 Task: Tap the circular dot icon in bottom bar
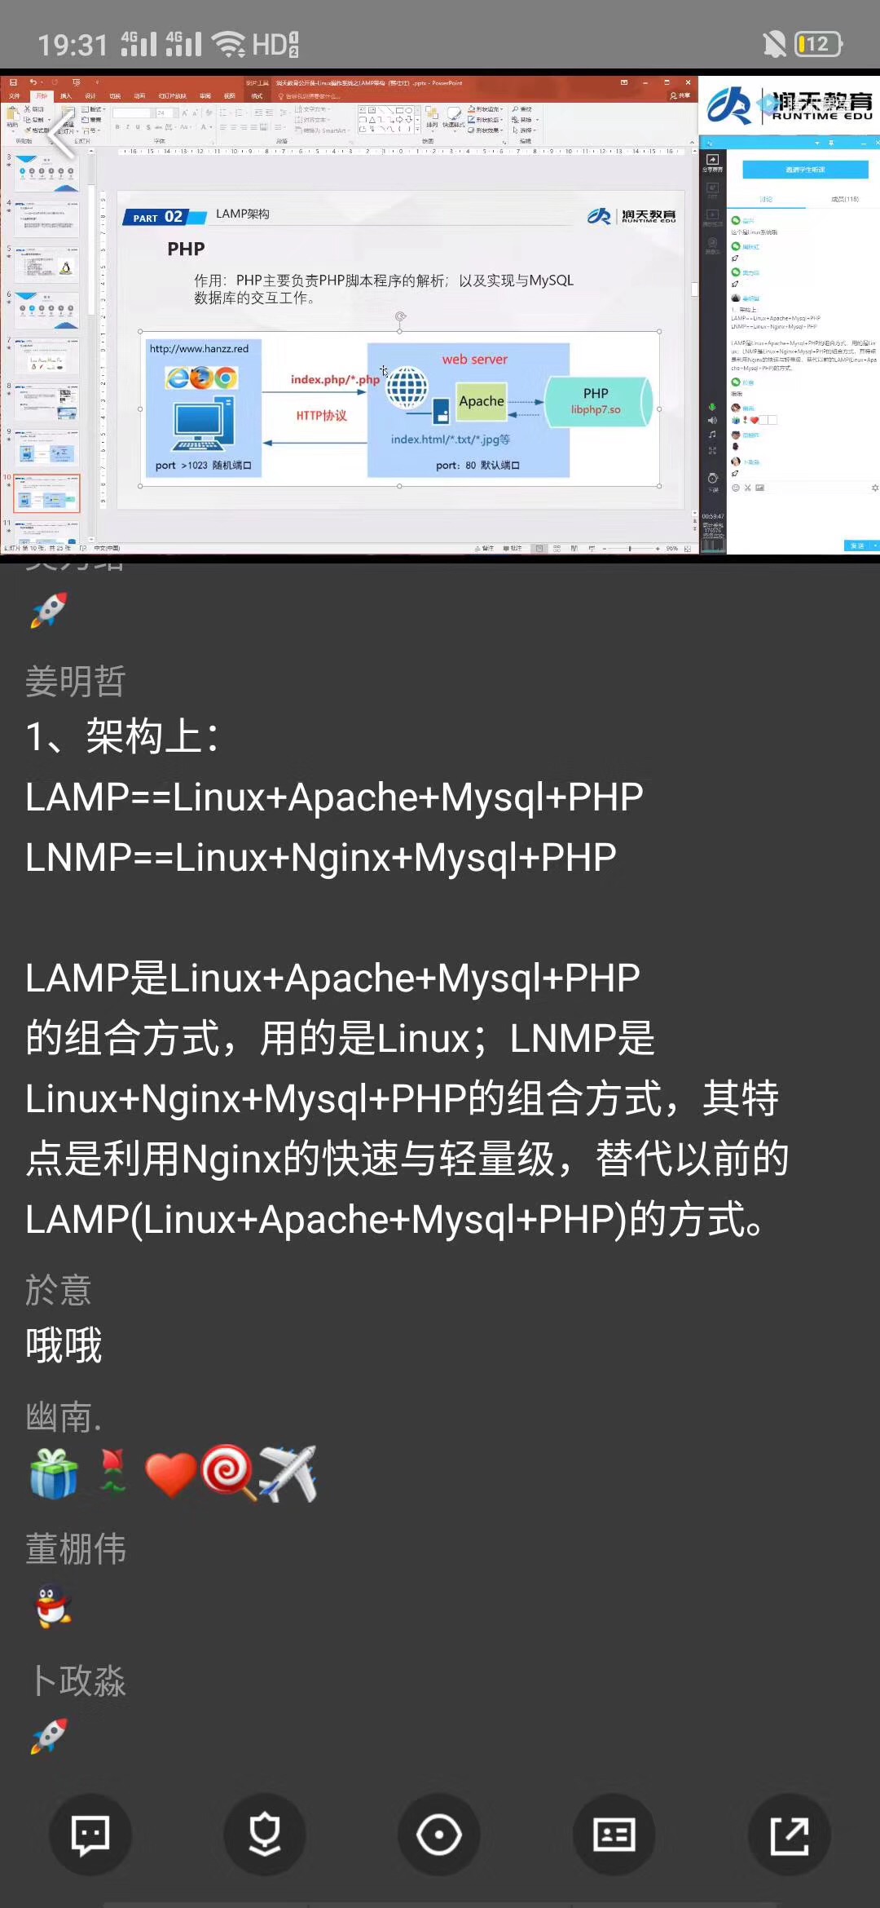click(x=439, y=1835)
